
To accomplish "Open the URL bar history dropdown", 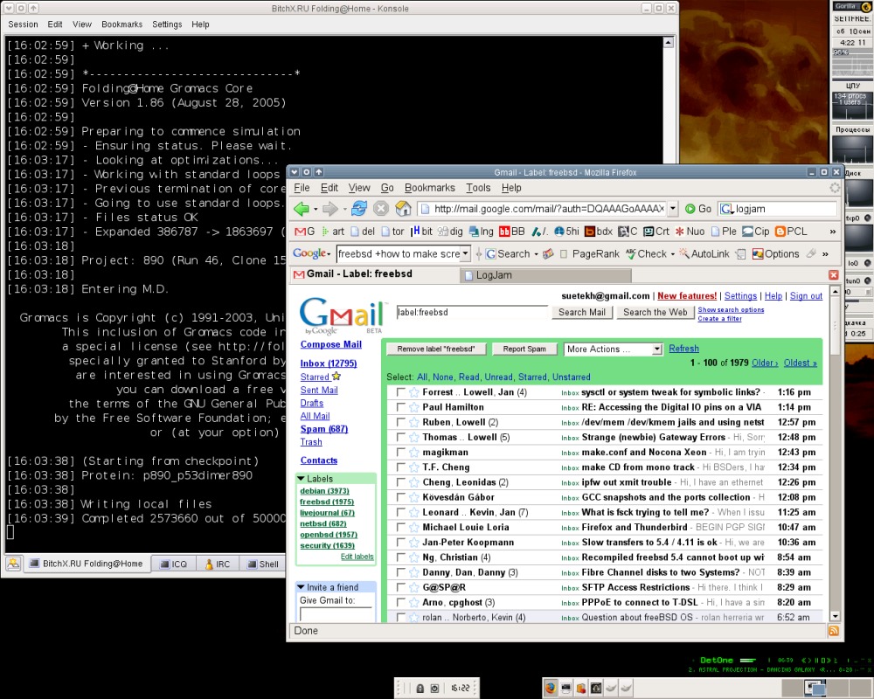I will click(673, 209).
